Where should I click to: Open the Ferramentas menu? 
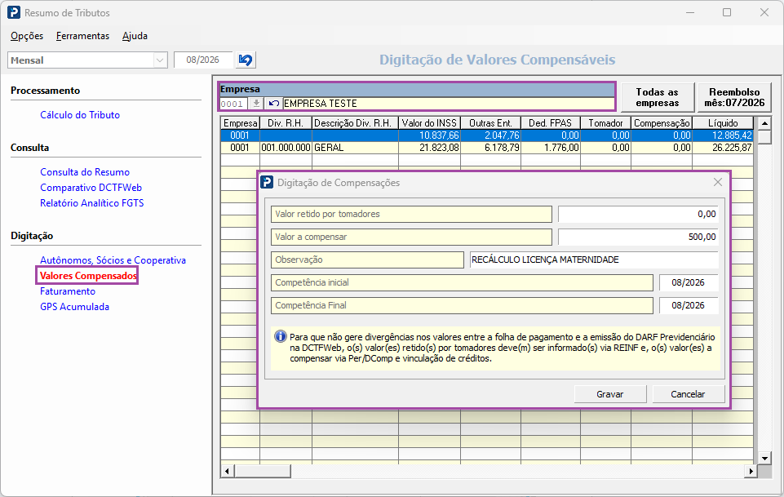[x=82, y=36]
